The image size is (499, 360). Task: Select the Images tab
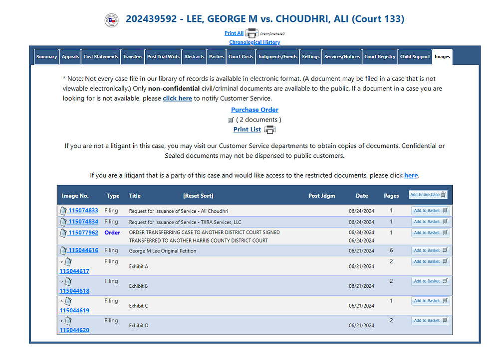tap(442, 57)
